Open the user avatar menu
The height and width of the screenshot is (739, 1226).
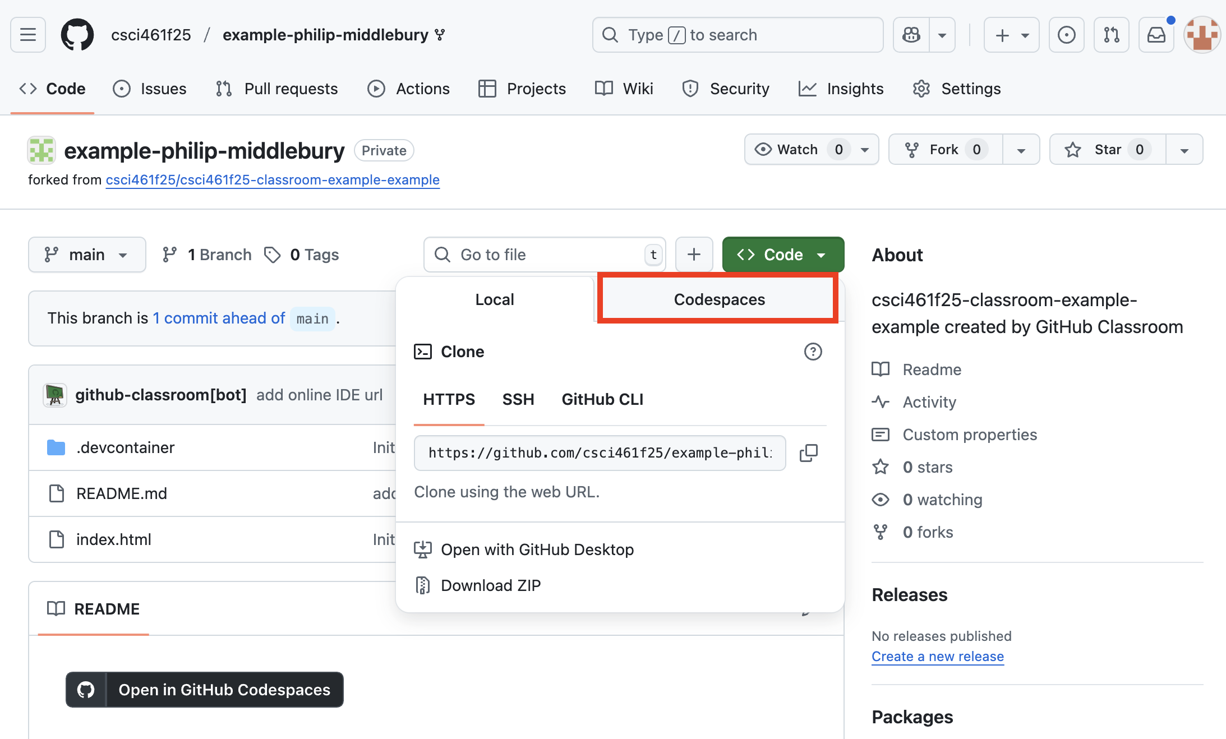coord(1202,35)
